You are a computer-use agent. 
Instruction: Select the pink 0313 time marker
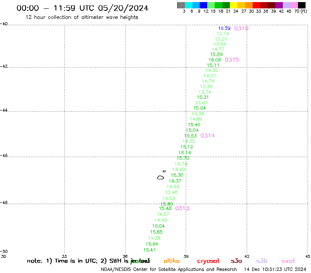pos(182,208)
